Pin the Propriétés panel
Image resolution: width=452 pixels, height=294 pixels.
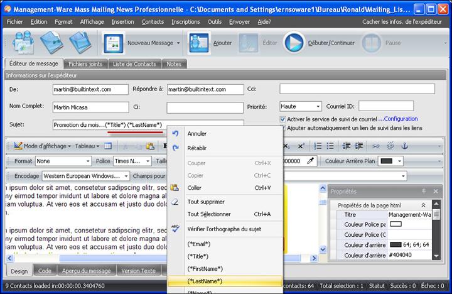tap(424, 191)
